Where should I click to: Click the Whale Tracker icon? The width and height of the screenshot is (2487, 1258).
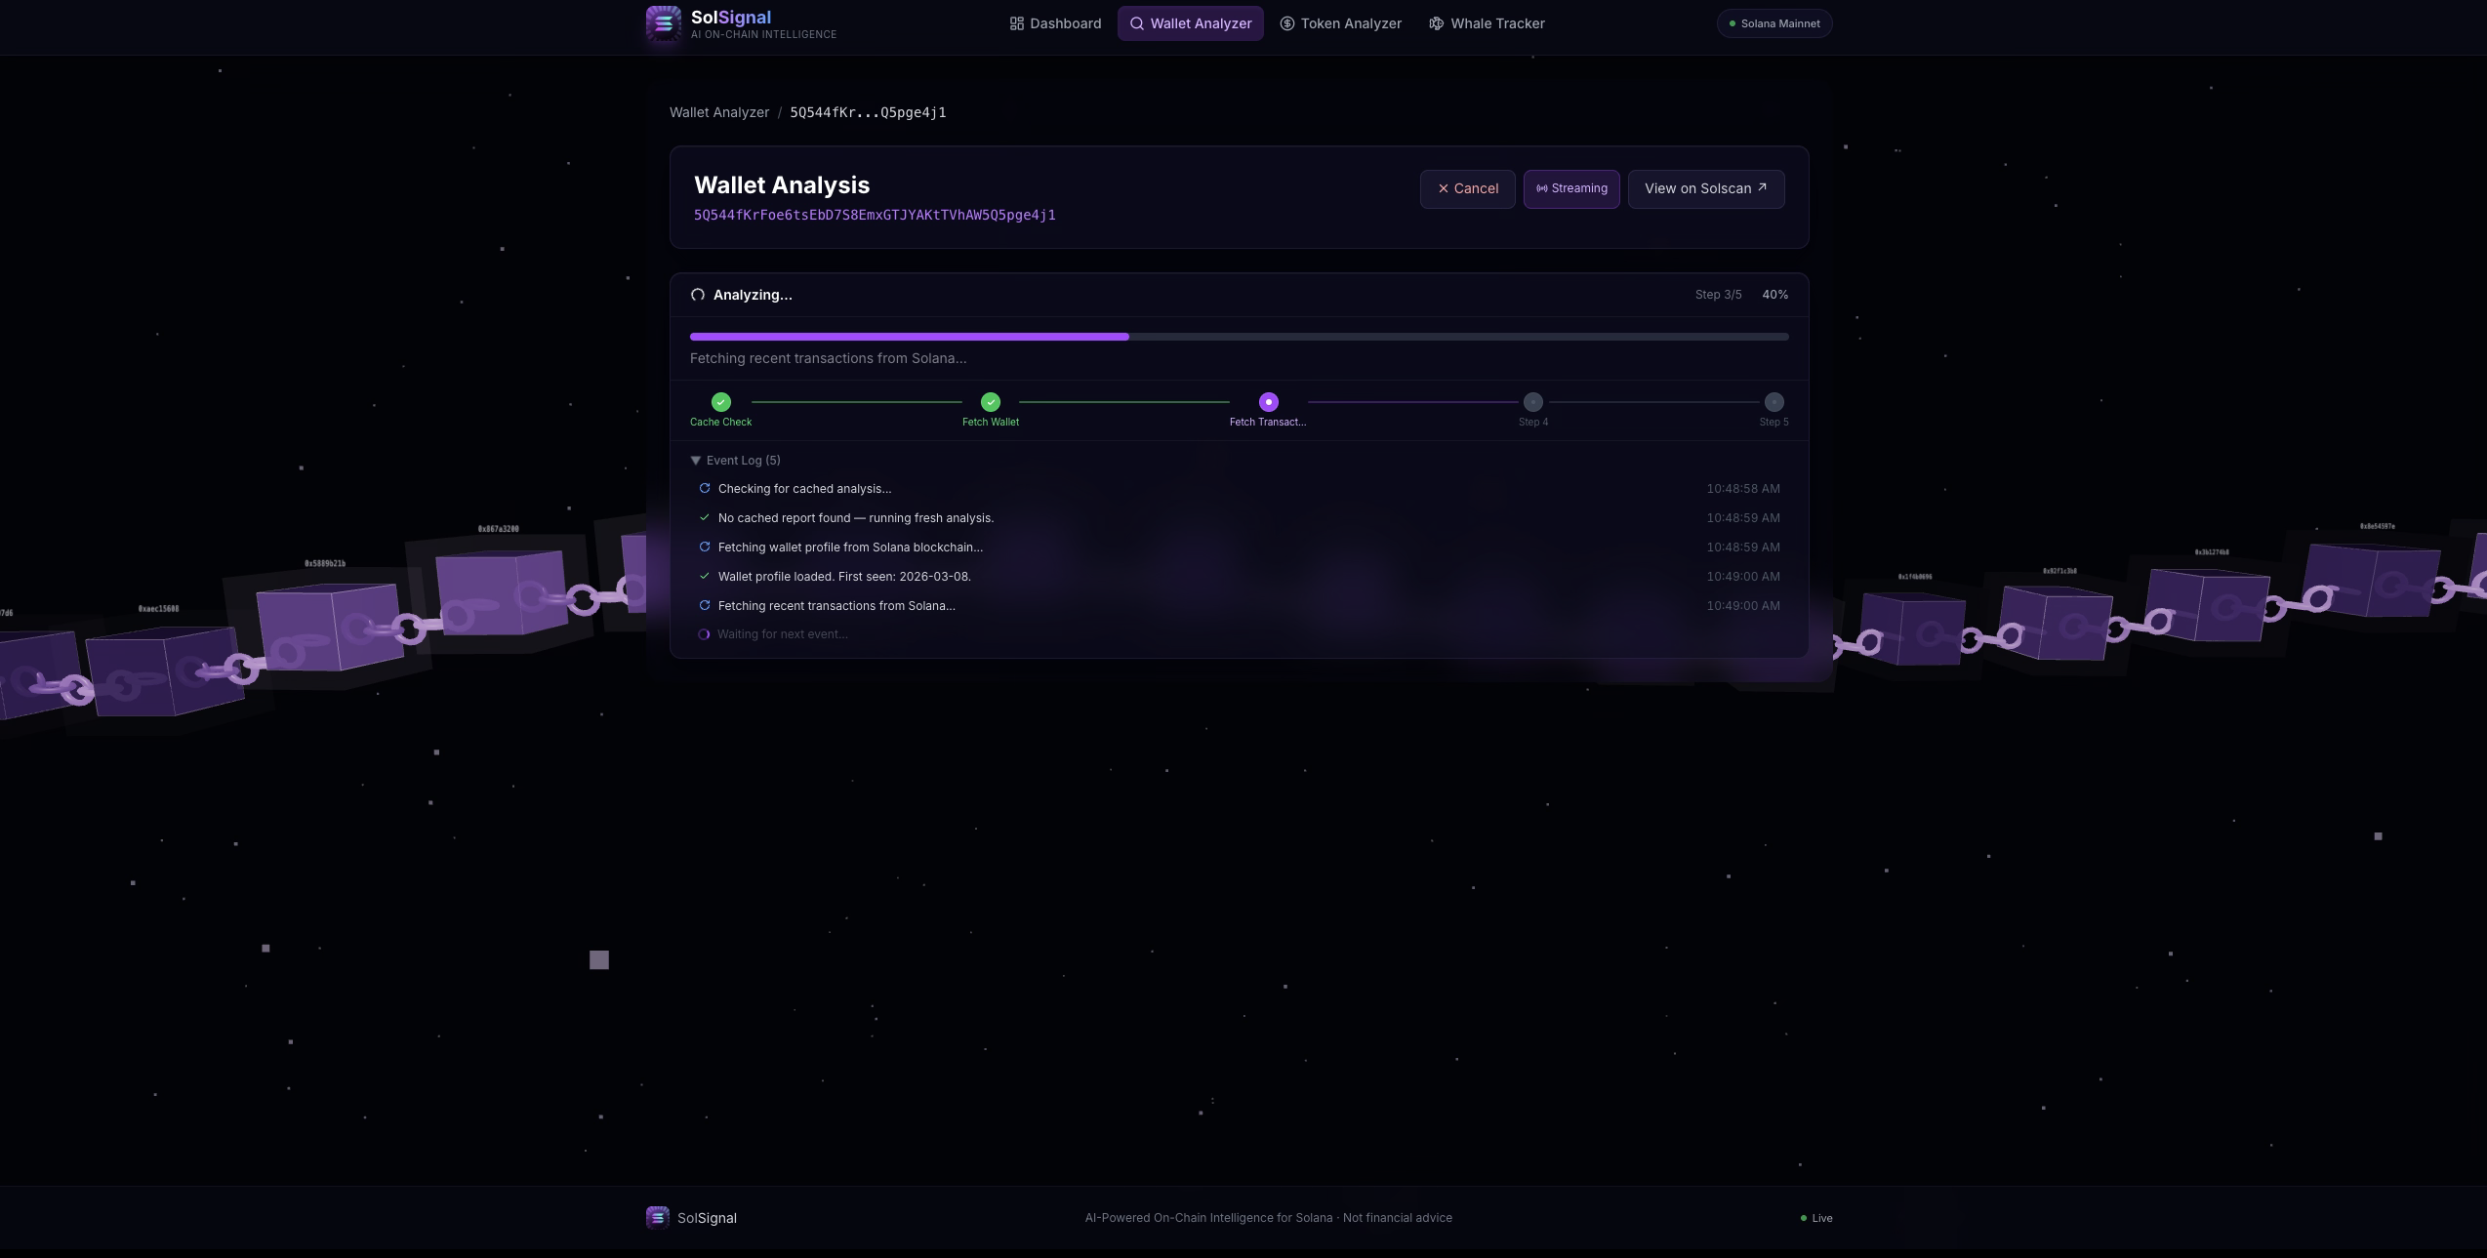[x=1436, y=23]
